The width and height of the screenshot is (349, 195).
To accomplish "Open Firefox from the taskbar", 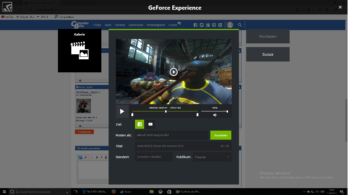I will tap(114, 191).
